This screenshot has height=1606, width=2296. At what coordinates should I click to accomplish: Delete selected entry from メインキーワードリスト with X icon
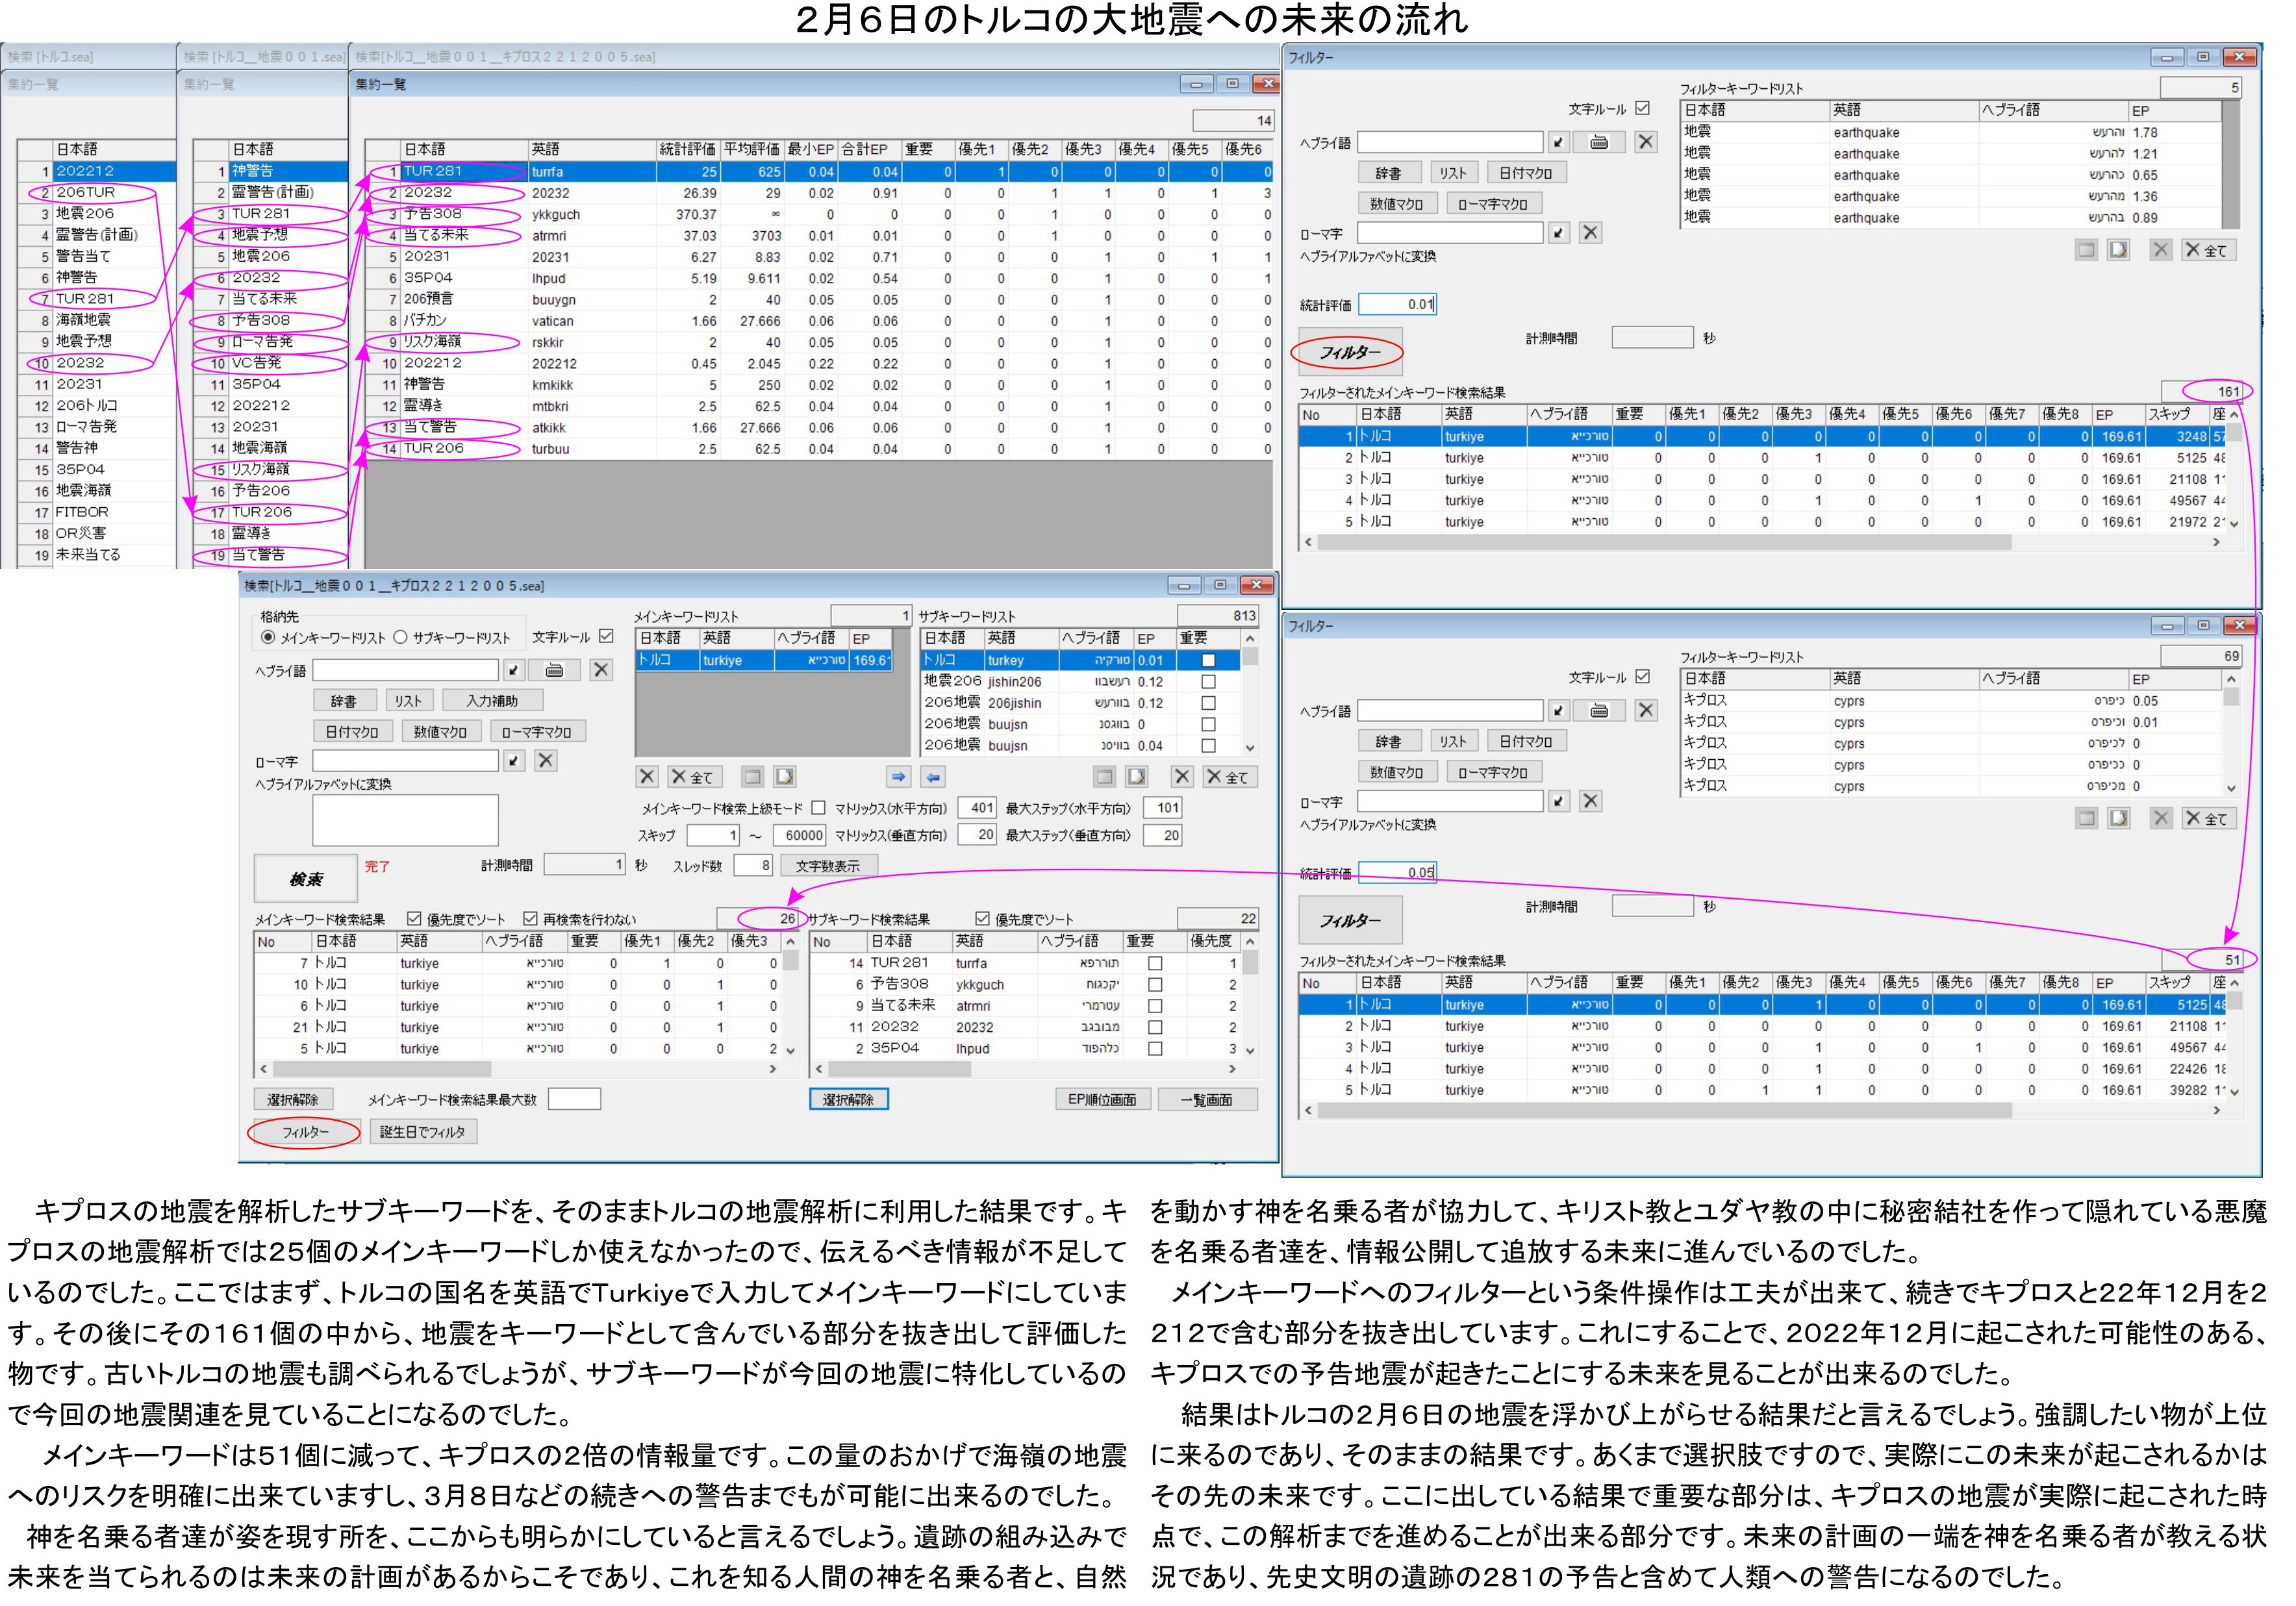(647, 777)
